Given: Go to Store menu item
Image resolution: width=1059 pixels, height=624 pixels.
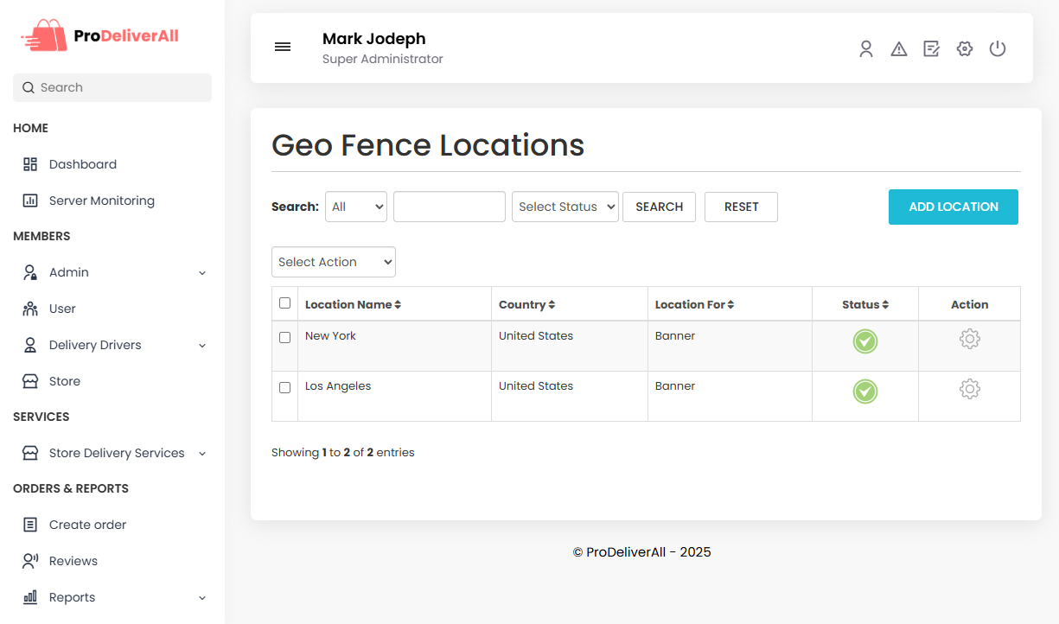Looking at the screenshot, I should [x=65, y=381].
